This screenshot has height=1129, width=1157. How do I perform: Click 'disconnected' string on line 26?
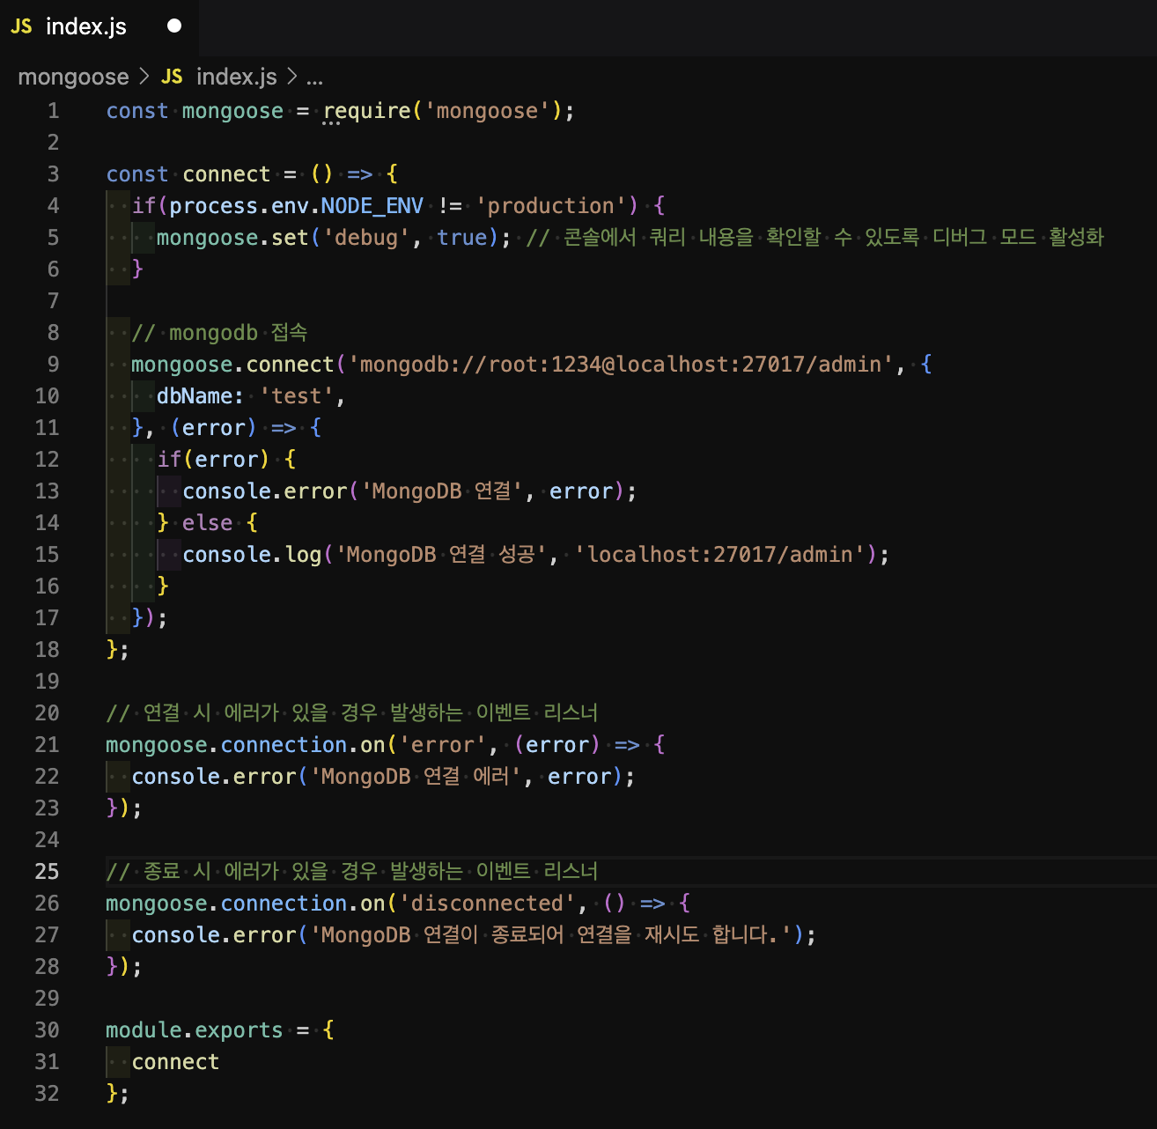[x=487, y=904]
